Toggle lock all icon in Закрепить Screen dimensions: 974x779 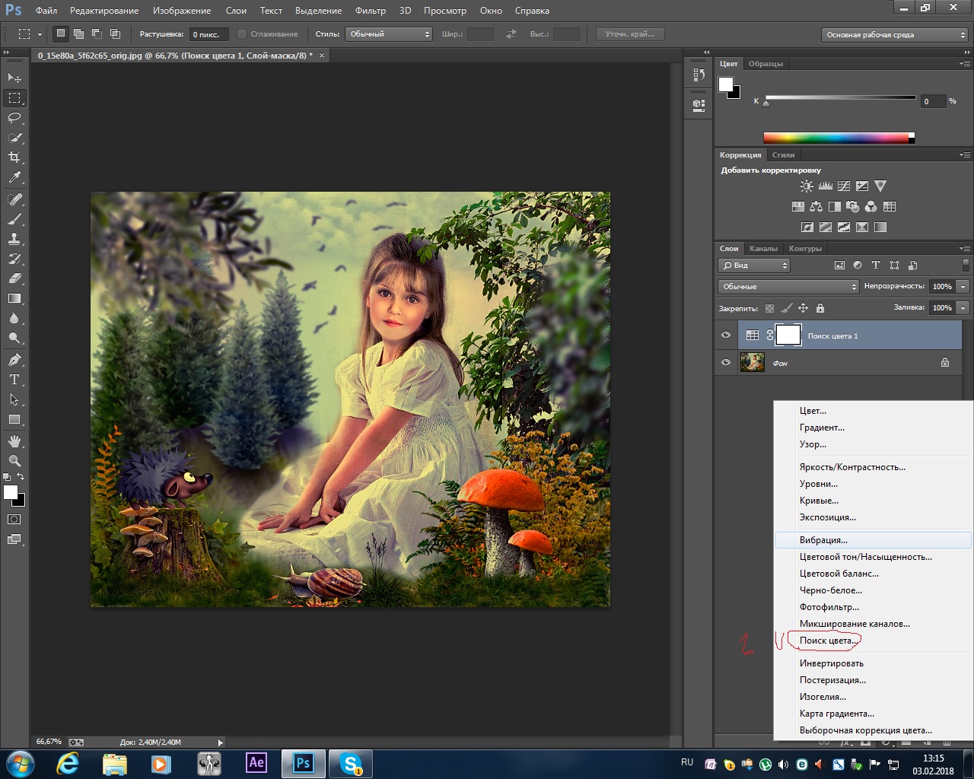point(820,308)
